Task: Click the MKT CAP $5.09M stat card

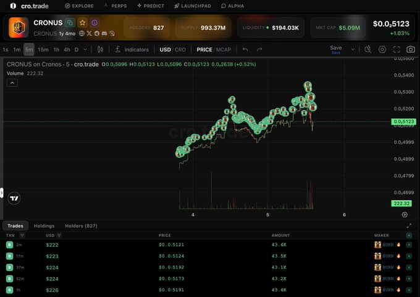Action: 338,28
